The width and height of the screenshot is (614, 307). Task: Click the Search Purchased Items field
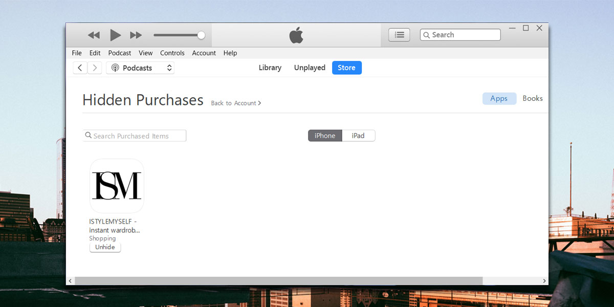tap(135, 136)
